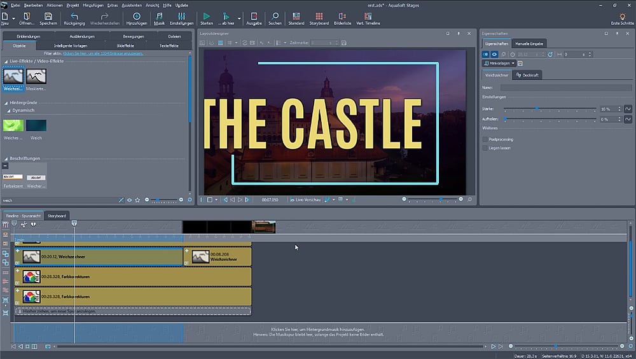Check the Liegen lassen option
The image size is (636, 359).
pos(485,148)
